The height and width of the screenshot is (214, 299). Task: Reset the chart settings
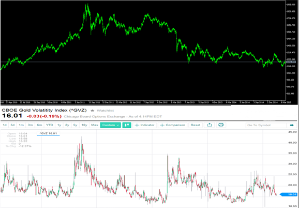(196, 125)
